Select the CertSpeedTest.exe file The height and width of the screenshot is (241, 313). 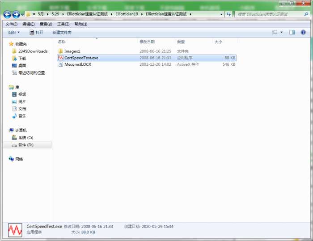coord(81,58)
